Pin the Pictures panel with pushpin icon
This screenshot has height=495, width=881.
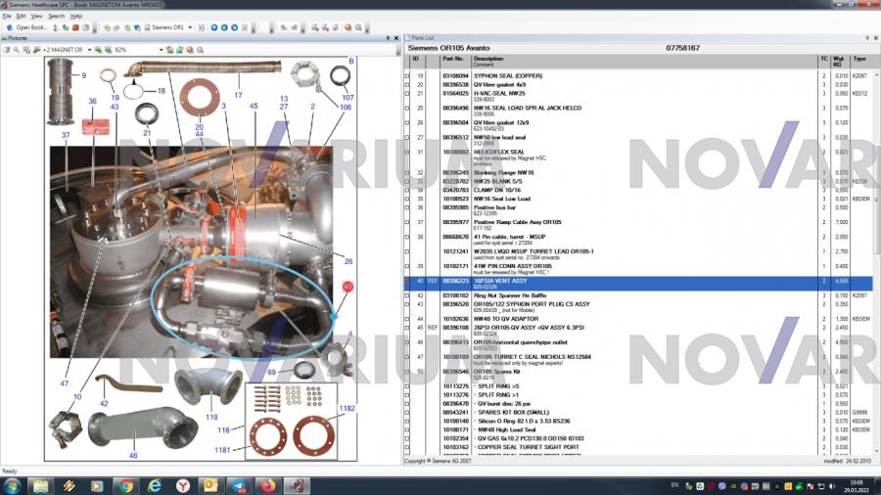click(389, 38)
